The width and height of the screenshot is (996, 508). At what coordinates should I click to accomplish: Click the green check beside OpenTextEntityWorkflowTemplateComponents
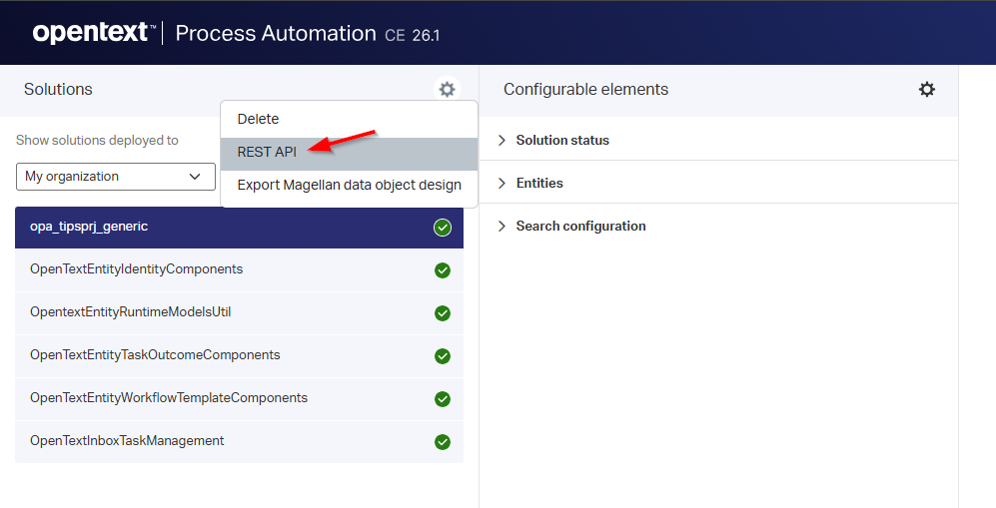pyautogui.click(x=443, y=399)
